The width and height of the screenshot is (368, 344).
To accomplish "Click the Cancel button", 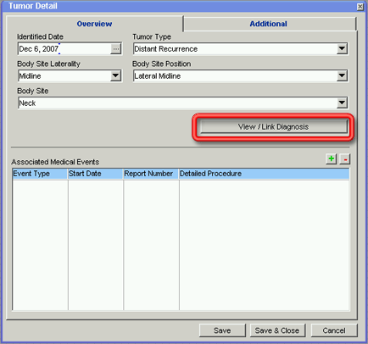I will point(334,330).
